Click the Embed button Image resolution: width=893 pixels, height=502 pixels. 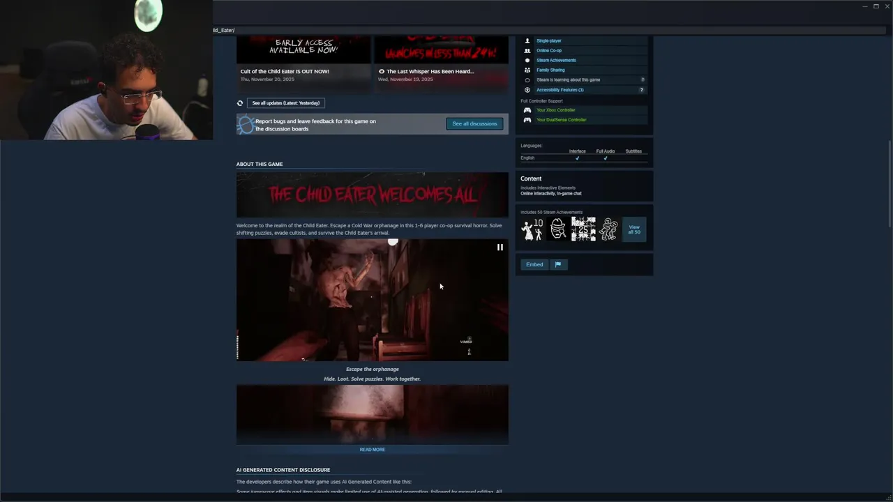tap(534, 264)
